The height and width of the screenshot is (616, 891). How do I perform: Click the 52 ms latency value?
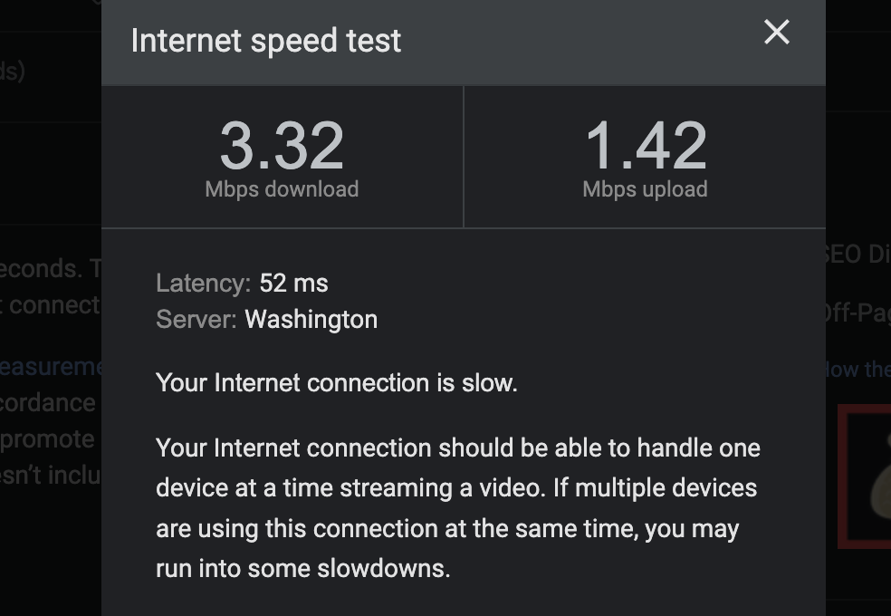(x=294, y=284)
